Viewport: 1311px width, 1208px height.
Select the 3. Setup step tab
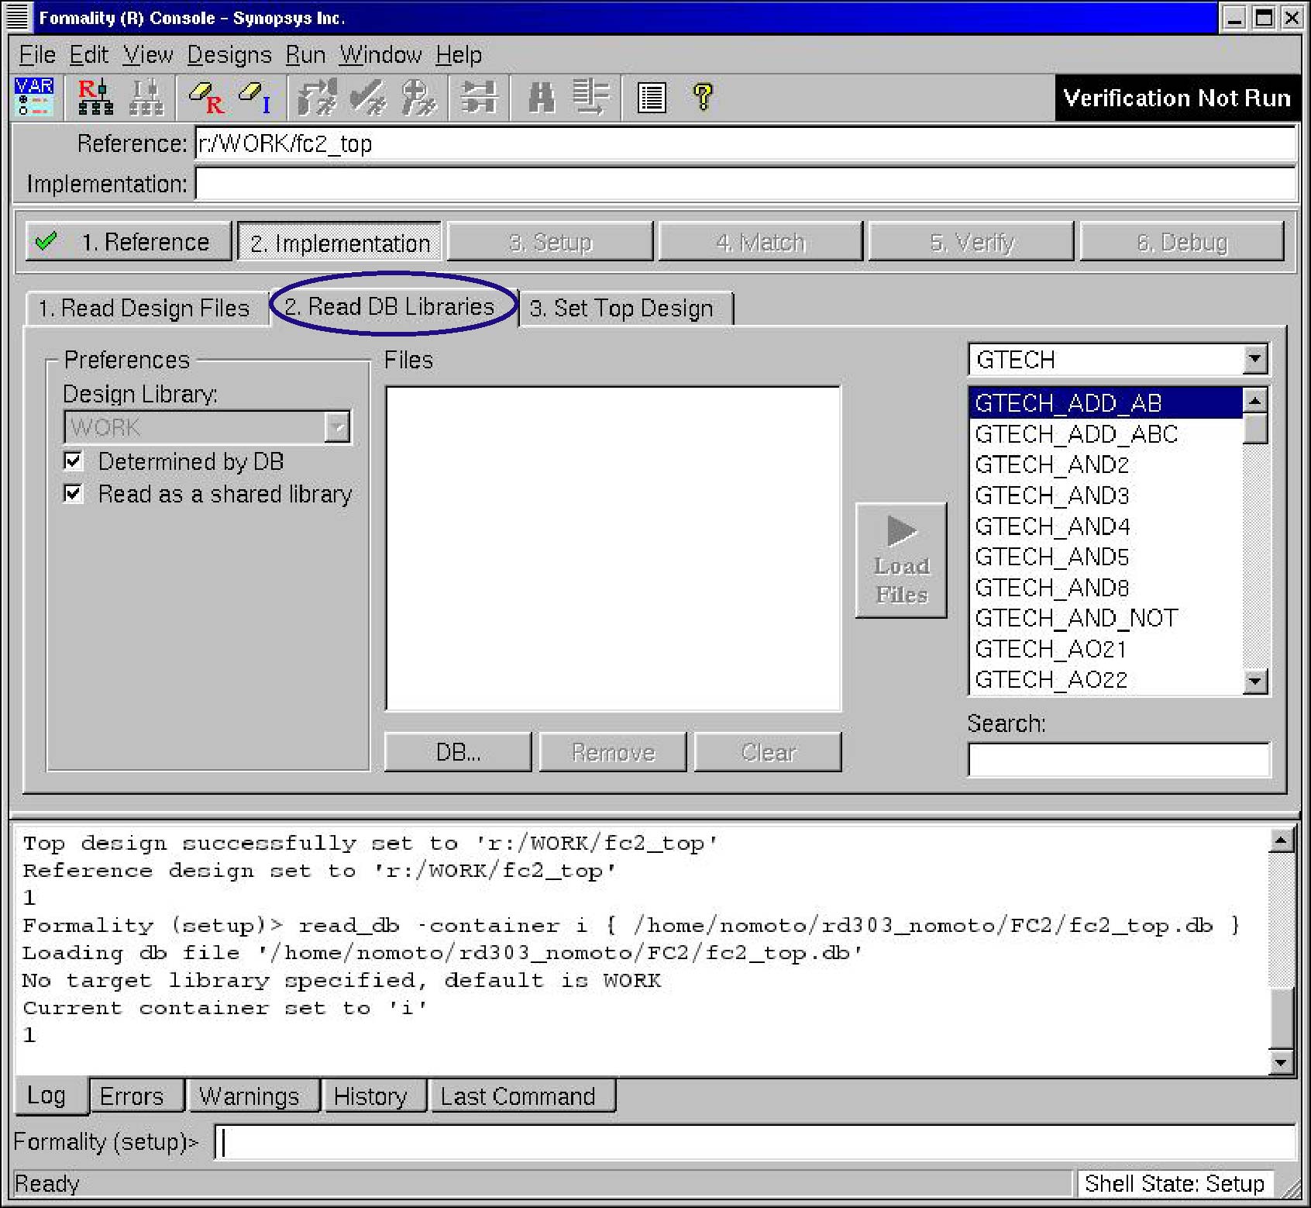550,242
